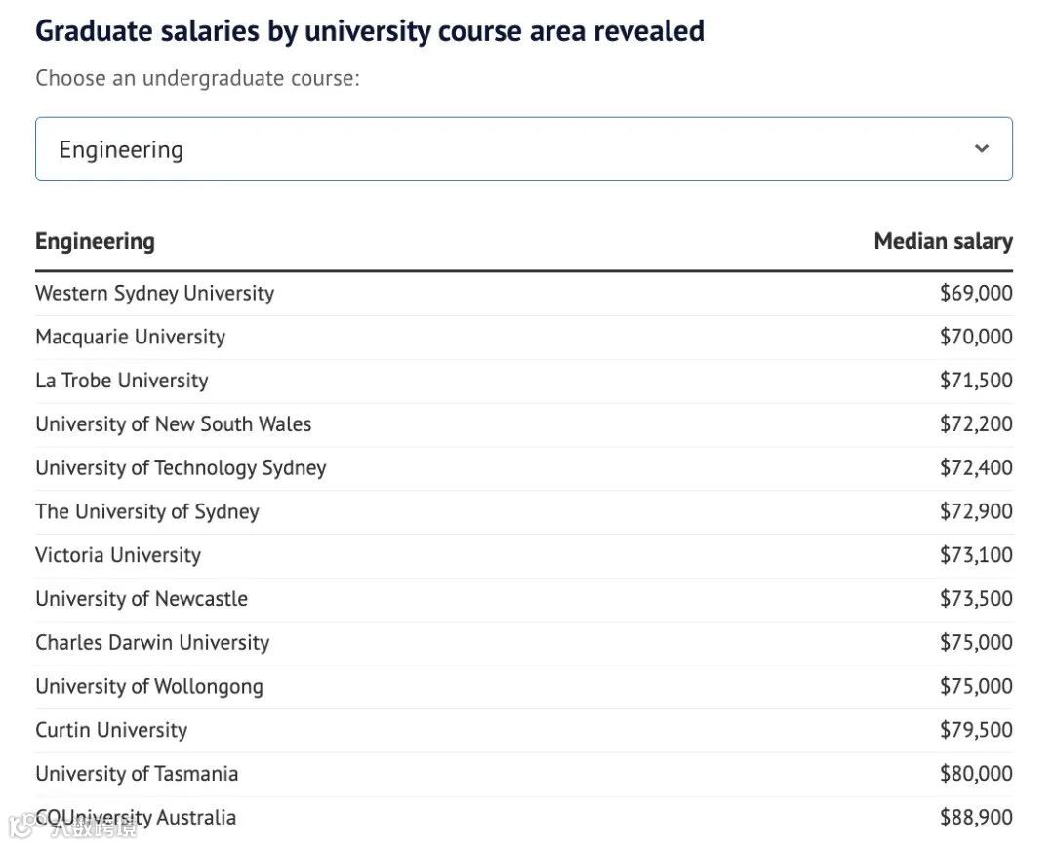
Task: Select University of Wollongong row
Action: [149, 686]
